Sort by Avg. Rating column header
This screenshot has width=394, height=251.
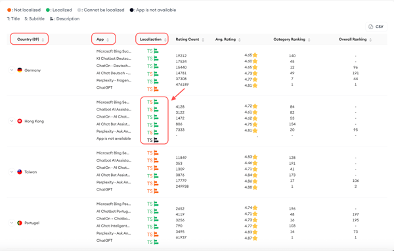click(228, 39)
